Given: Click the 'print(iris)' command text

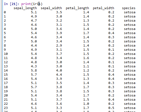Looking at the screenshot, I should [32, 4].
